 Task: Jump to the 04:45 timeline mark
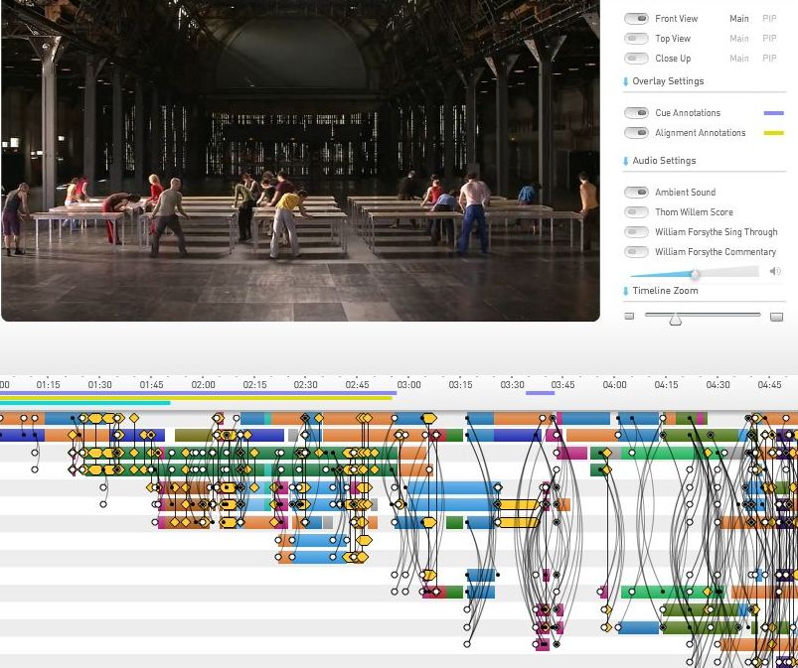(x=769, y=385)
